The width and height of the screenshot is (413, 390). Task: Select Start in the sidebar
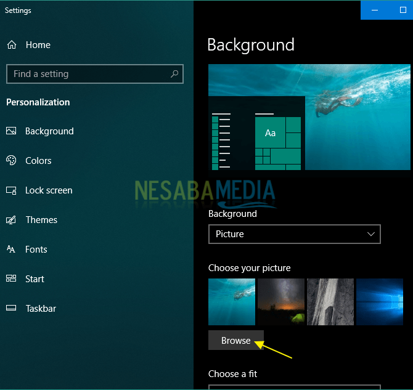pos(35,279)
